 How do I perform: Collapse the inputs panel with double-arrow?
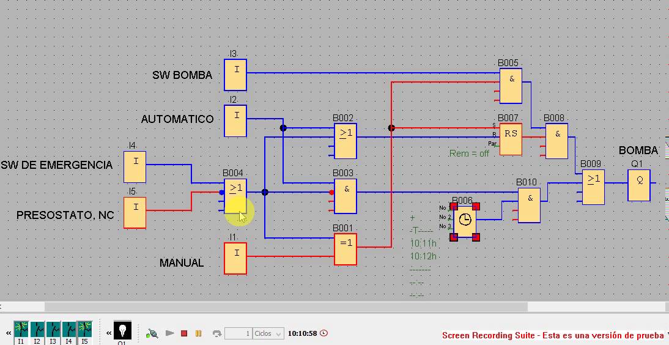pos(8,333)
